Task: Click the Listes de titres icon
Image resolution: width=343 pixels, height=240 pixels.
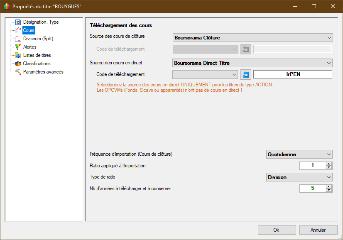Action: point(18,55)
